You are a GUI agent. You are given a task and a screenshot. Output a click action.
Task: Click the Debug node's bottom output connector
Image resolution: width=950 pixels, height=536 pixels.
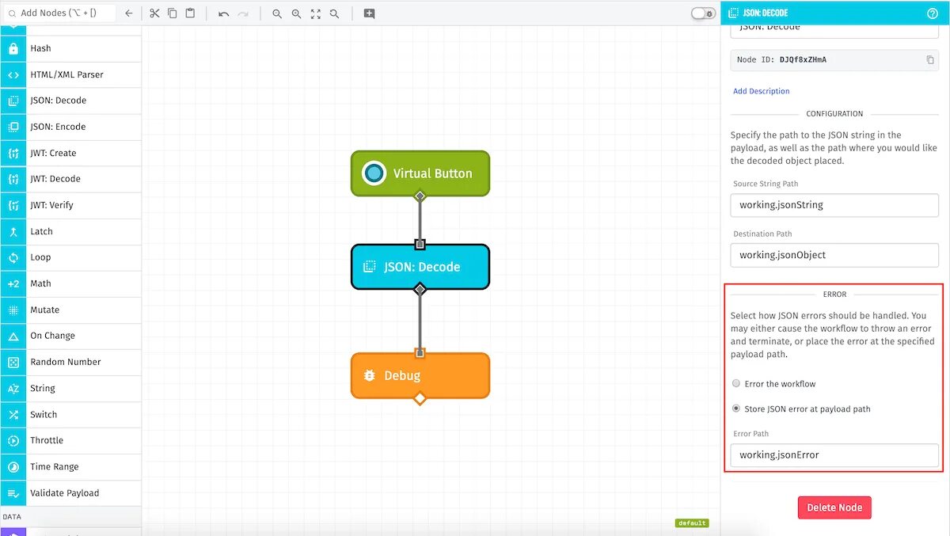tap(420, 397)
